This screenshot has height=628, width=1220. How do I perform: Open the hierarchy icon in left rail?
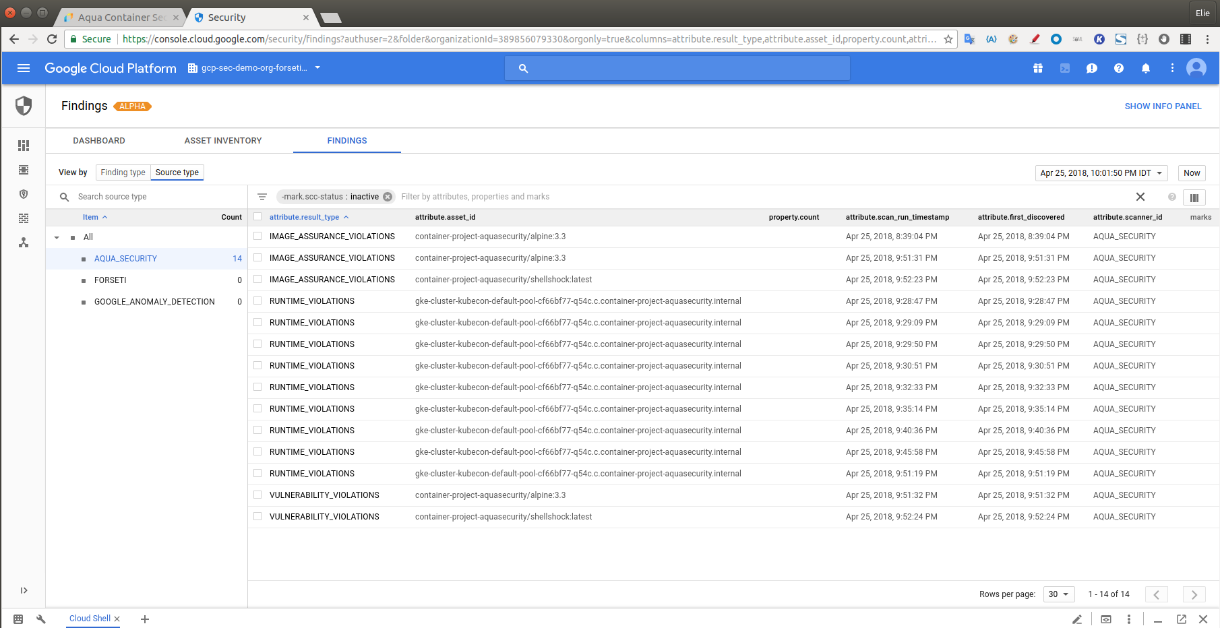pyautogui.click(x=24, y=243)
